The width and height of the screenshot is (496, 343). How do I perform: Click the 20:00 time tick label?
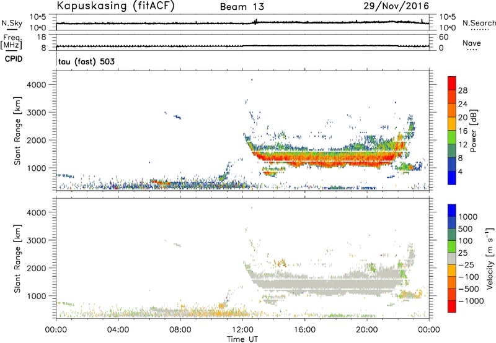click(x=366, y=330)
